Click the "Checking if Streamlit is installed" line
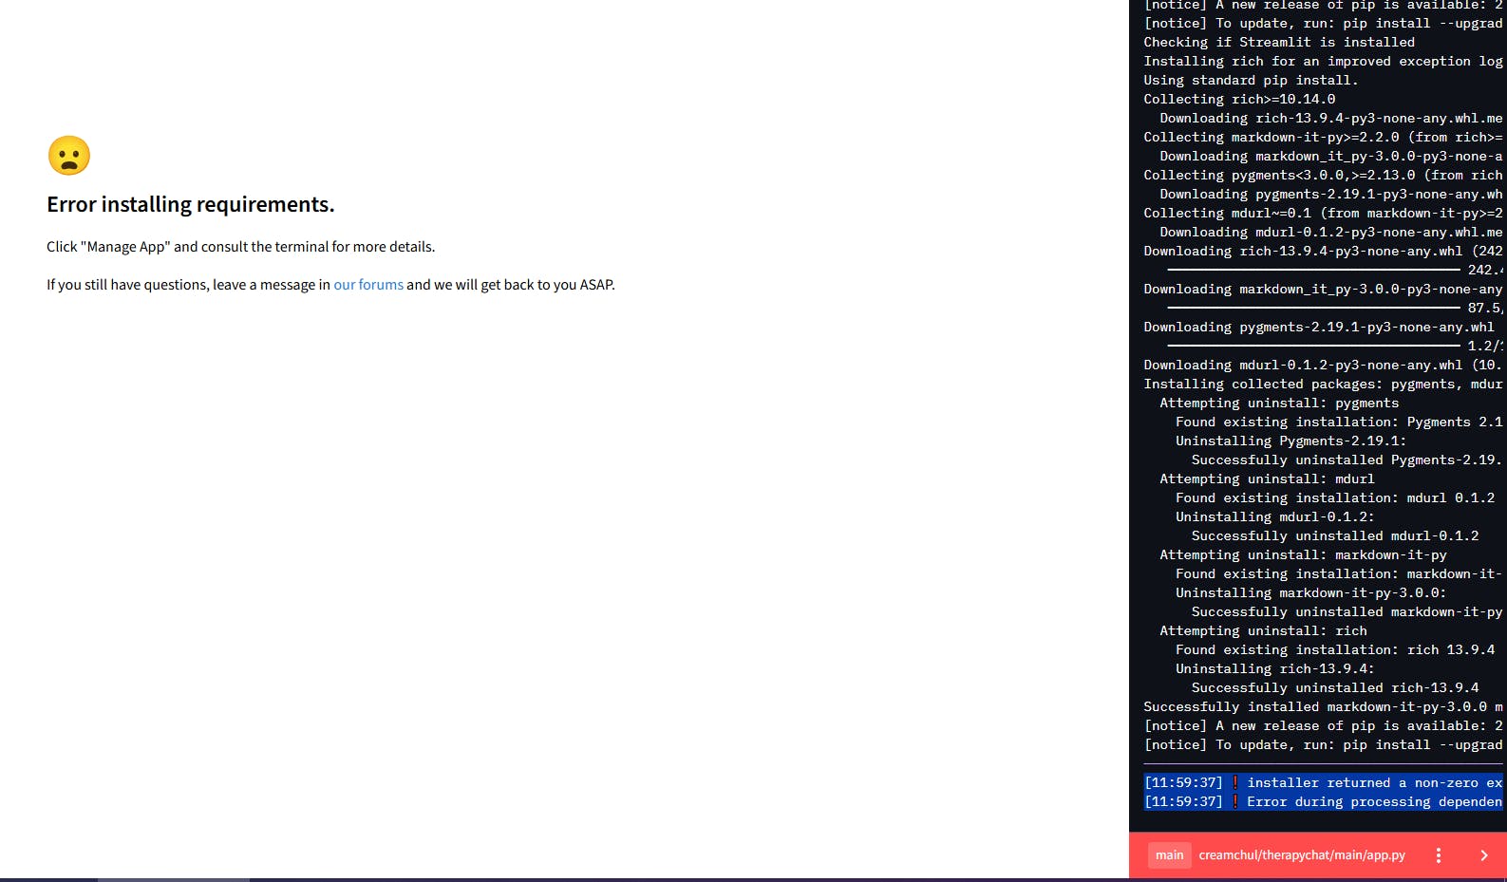 pyautogui.click(x=1279, y=43)
